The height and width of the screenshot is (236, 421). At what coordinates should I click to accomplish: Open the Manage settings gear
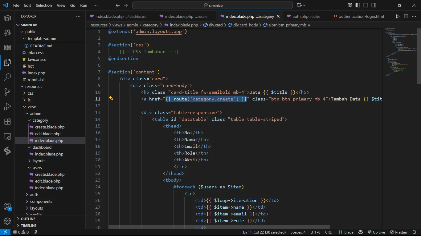(x=7, y=221)
